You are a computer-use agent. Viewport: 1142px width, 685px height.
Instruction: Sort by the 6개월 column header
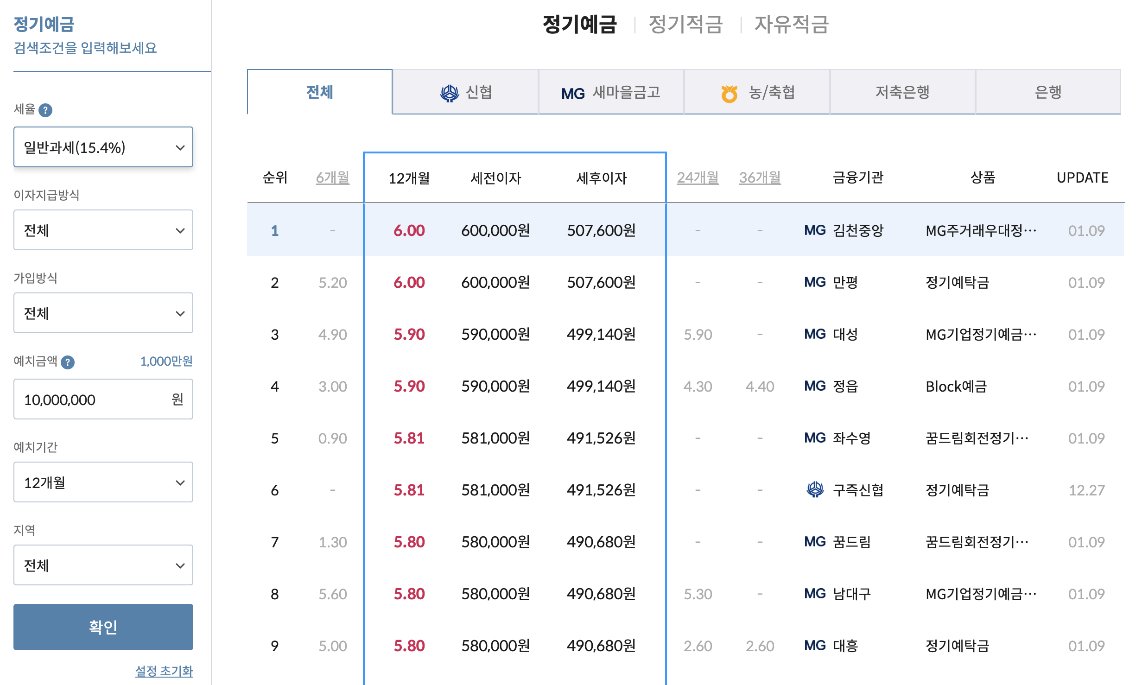[332, 178]
